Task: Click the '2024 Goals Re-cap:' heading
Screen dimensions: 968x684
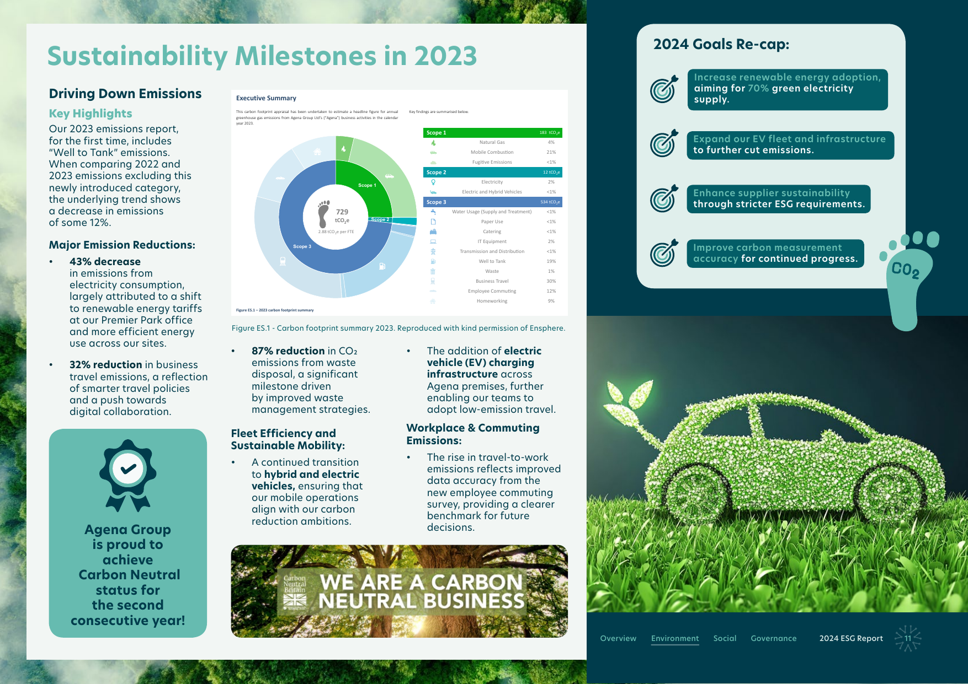Action: tap(721, 44)
